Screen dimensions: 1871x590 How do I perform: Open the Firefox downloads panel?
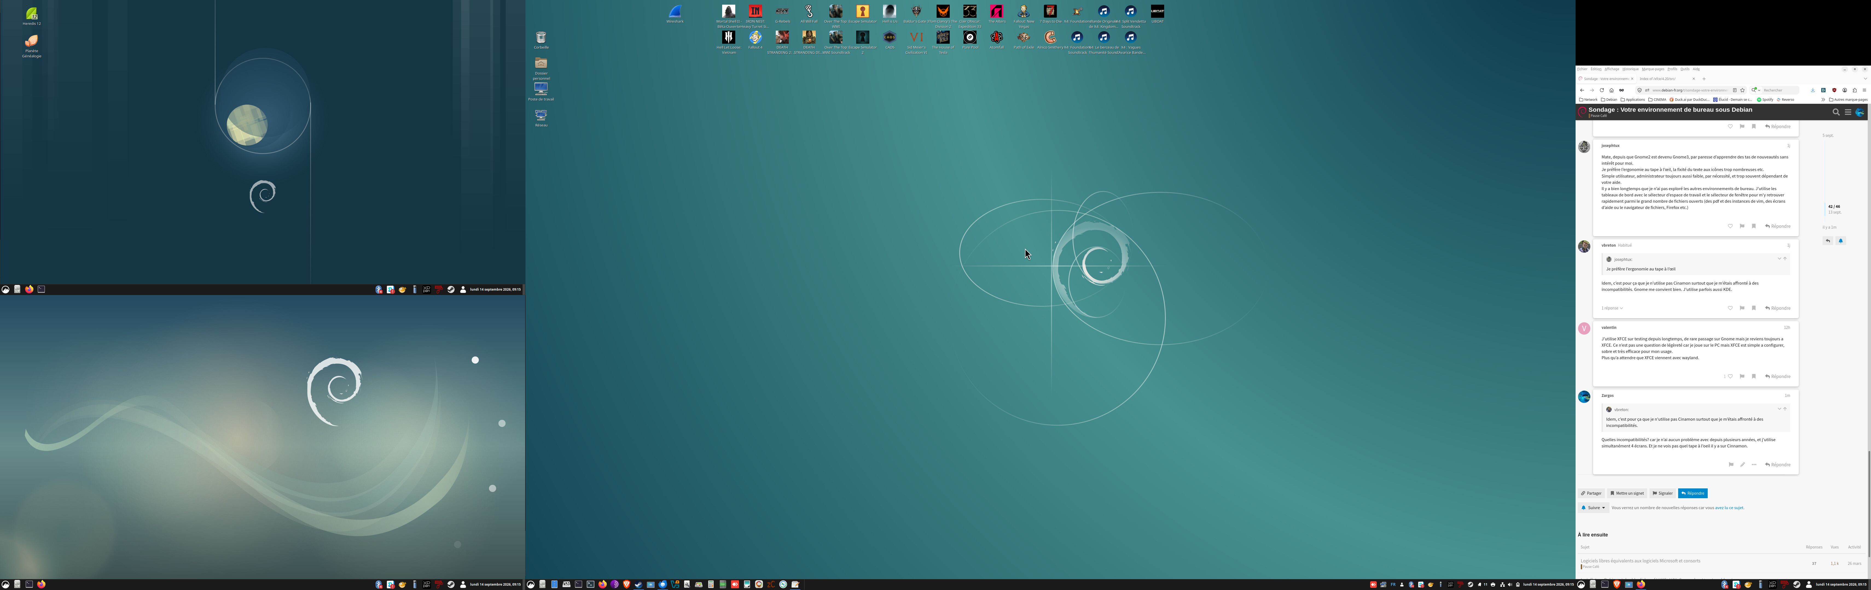1813,90
